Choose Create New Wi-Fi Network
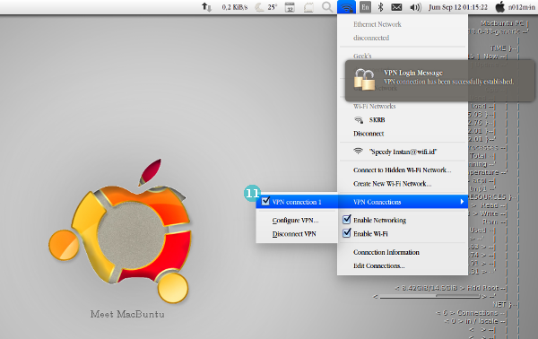 click(x=392, y=184)
